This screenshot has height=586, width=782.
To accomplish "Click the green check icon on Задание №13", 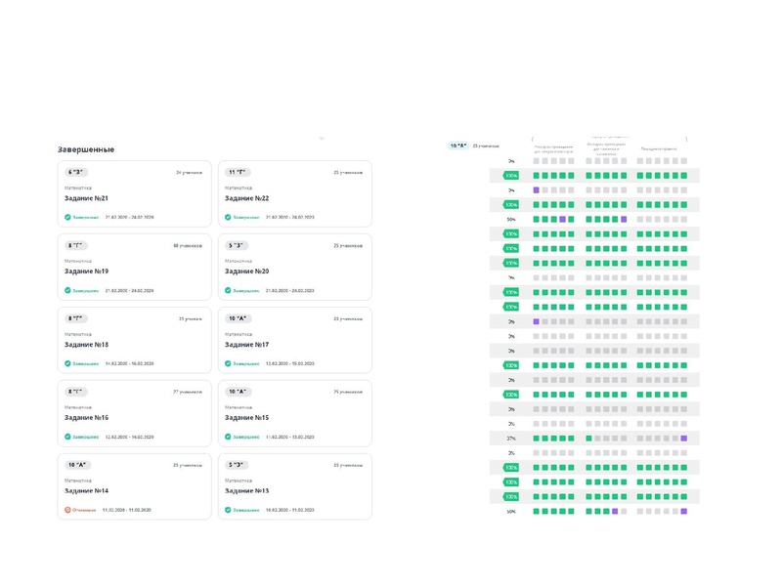I will coord(229,510).
